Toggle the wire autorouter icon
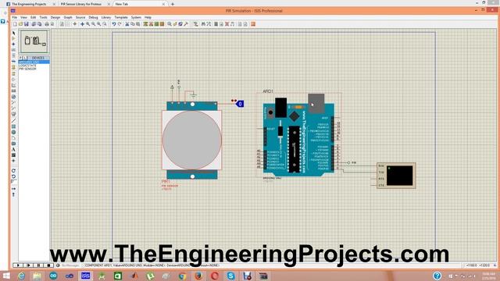 (195, 24)
